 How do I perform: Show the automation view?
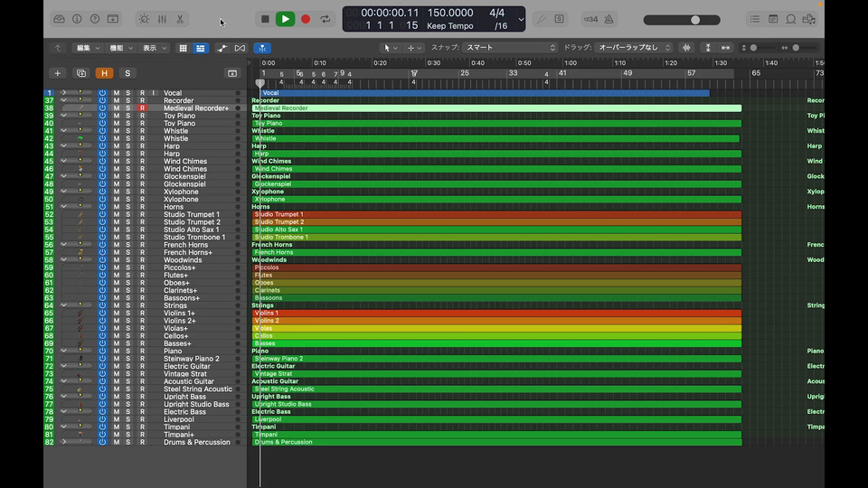pos(222,48)
